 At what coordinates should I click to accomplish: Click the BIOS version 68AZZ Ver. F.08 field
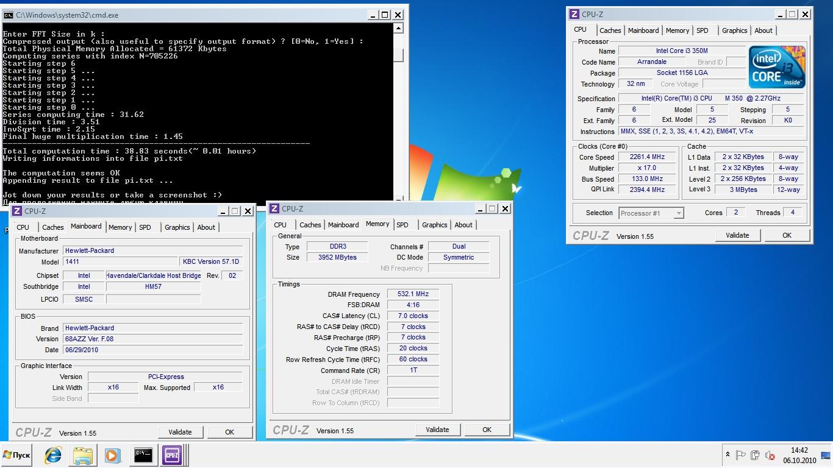coord(153,339)
